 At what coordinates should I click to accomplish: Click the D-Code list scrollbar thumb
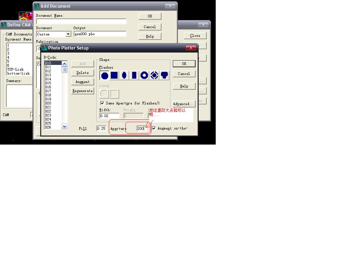point(64,70)
